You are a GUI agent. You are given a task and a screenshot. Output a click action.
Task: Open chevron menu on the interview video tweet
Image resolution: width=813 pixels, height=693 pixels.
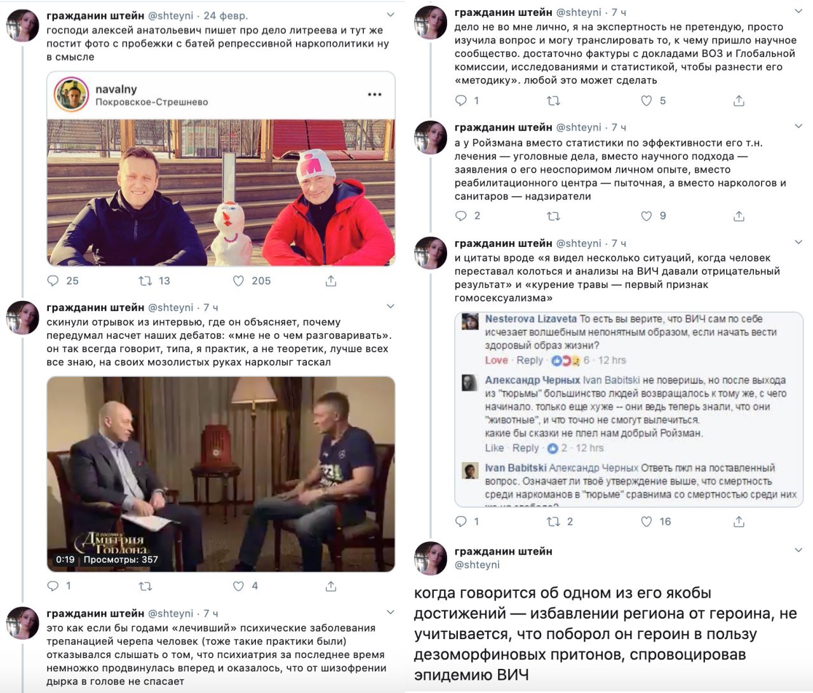click(391, 307)
